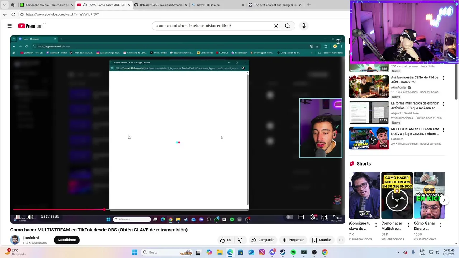459x258 pixels.
Task: Click the browser address bar URL
Action: coord(62,14)
